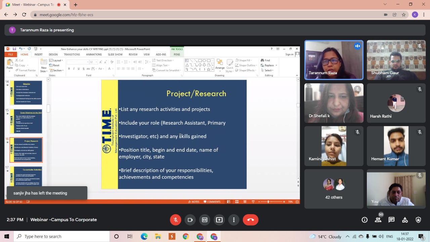Open the Meet chat panel icon
Screen dimensions: 430x242
click(391, 220)
